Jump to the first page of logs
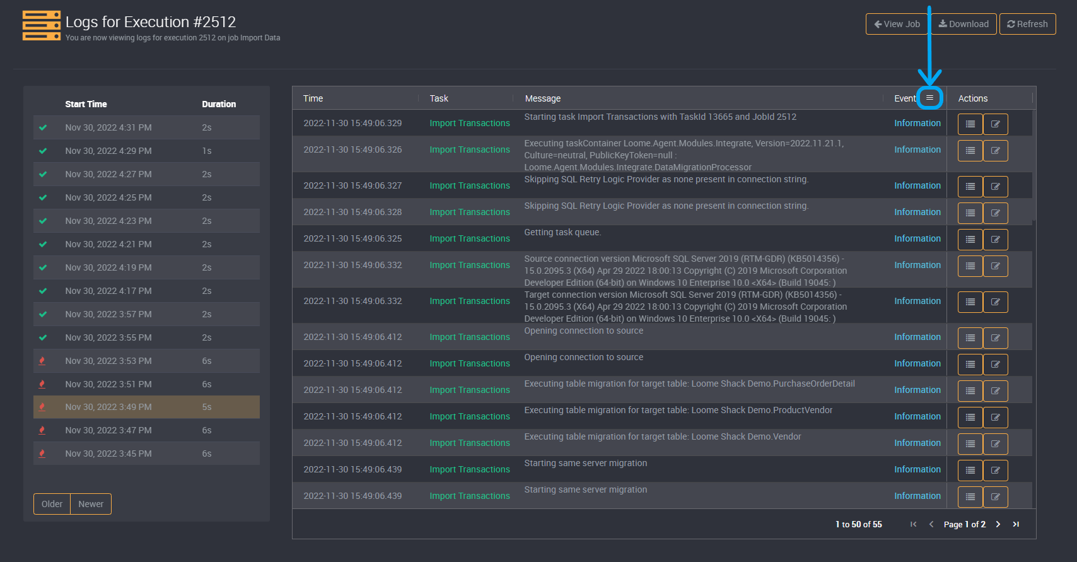1077x562 pixels. tap(913, 524)
